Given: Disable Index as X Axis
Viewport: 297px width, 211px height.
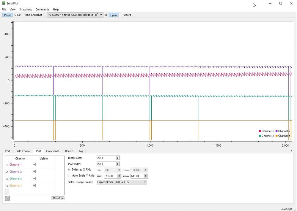Looking at the screenshot, I should (69, 169).
